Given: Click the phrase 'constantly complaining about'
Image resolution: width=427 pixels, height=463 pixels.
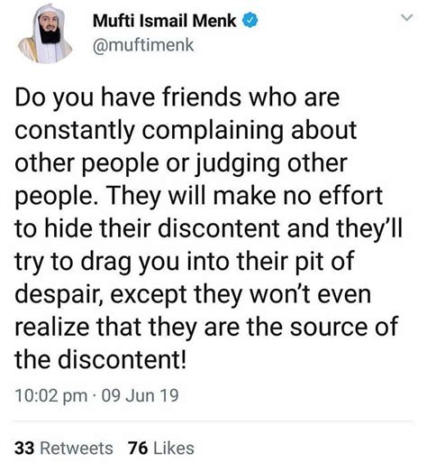Looking at the screenshot, I should click(x=186, y=131).
